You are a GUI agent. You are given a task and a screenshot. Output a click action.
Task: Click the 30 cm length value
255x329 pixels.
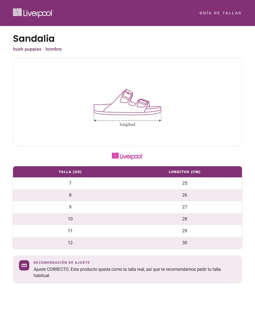click(x=185, y=243)
